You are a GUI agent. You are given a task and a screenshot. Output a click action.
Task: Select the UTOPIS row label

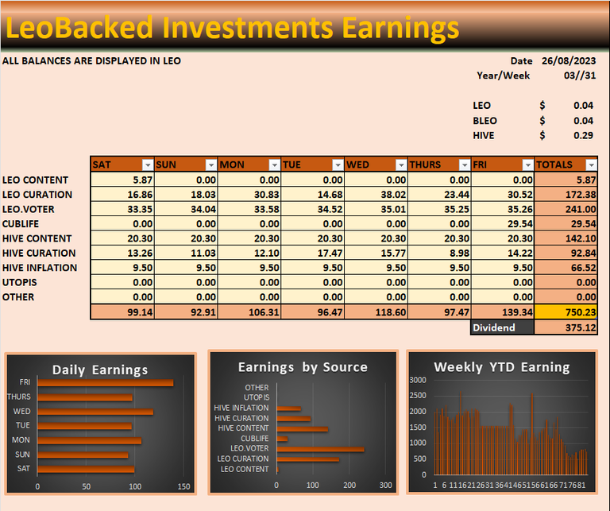[x=19, y=283]
